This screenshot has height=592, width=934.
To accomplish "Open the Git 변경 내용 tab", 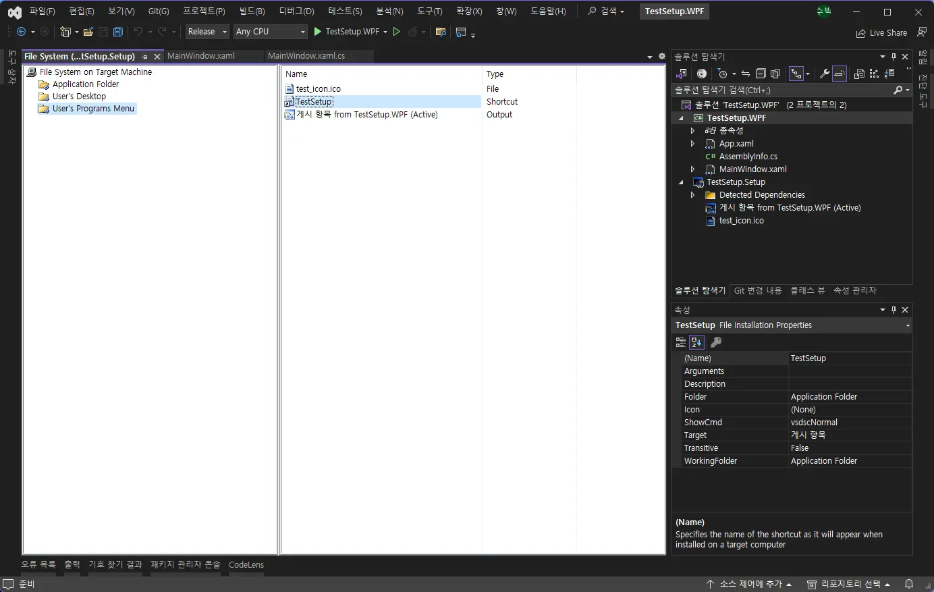I will coord(758,291).
